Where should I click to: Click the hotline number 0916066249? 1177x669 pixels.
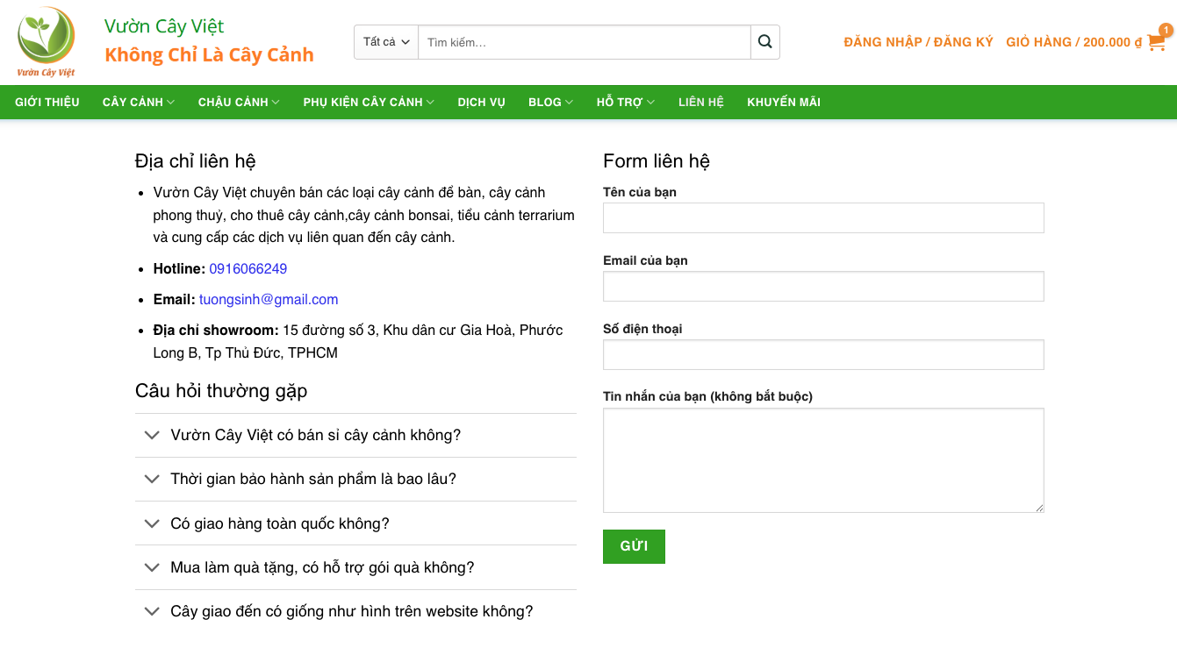pos(248,268)
